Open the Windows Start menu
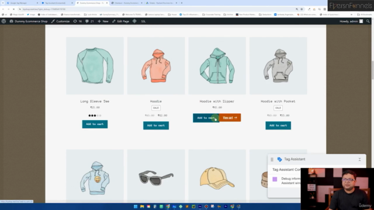The image size is (374, 210). click(x=136, y=206)
